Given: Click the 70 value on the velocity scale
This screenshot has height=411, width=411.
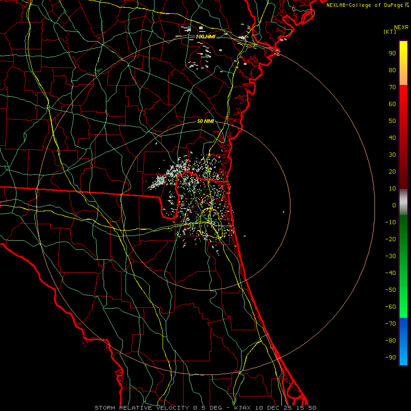Looking at the screenshot, I should [392, 87].
